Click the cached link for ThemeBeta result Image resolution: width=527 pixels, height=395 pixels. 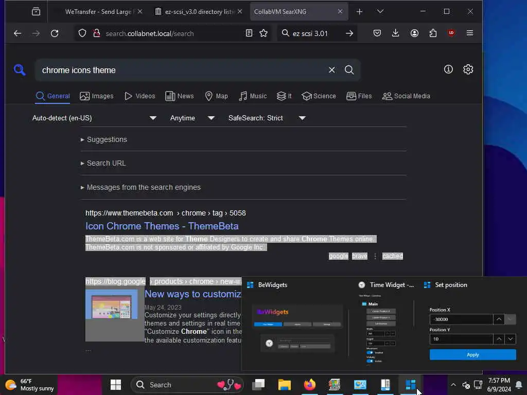[x=392, y=256]
